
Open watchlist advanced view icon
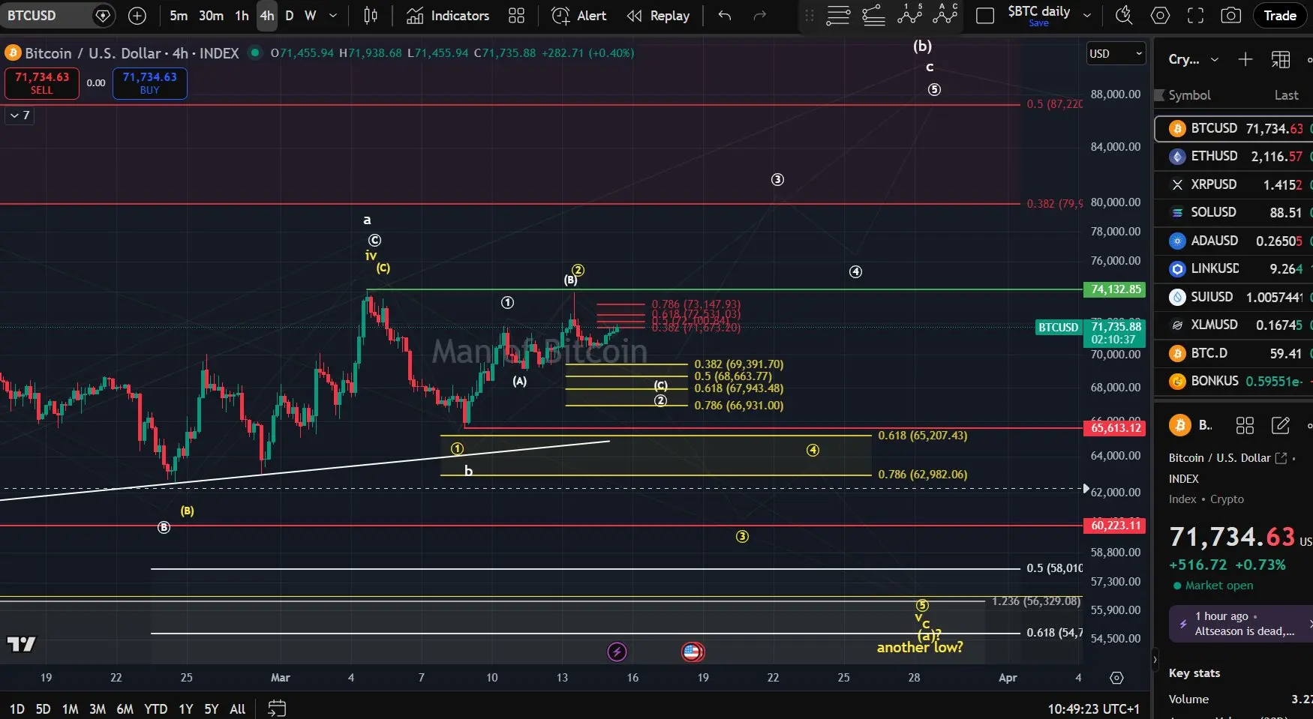pyautogui.click(x=1281, y=59)
